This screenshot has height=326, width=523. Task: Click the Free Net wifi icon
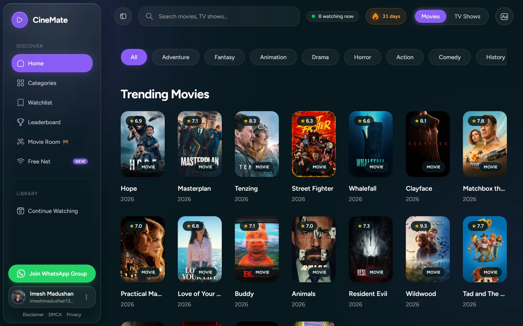pos(21,161)
